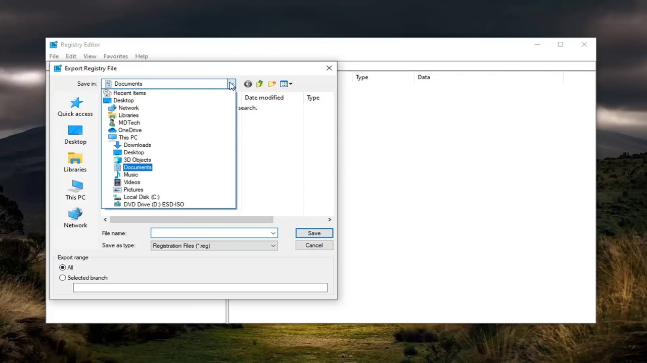Viewport: 647px width, 363px height.
Task: Close the Export Registry File dialog
Action: (x=329, y=68)
